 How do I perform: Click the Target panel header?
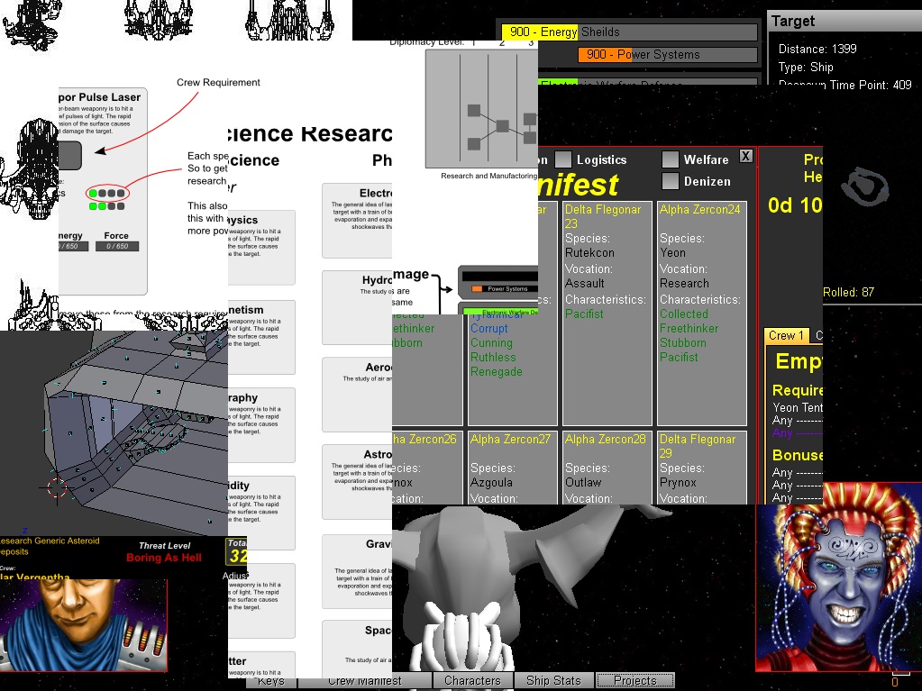click(844, 21)
